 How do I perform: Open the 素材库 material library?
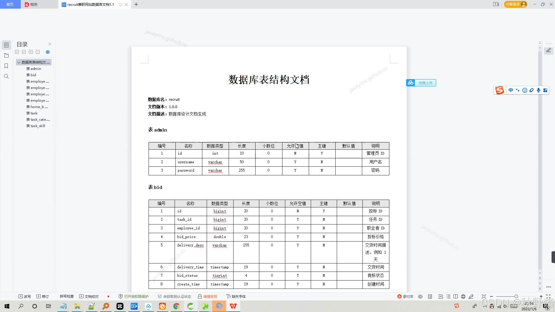[x=405, y=296]
